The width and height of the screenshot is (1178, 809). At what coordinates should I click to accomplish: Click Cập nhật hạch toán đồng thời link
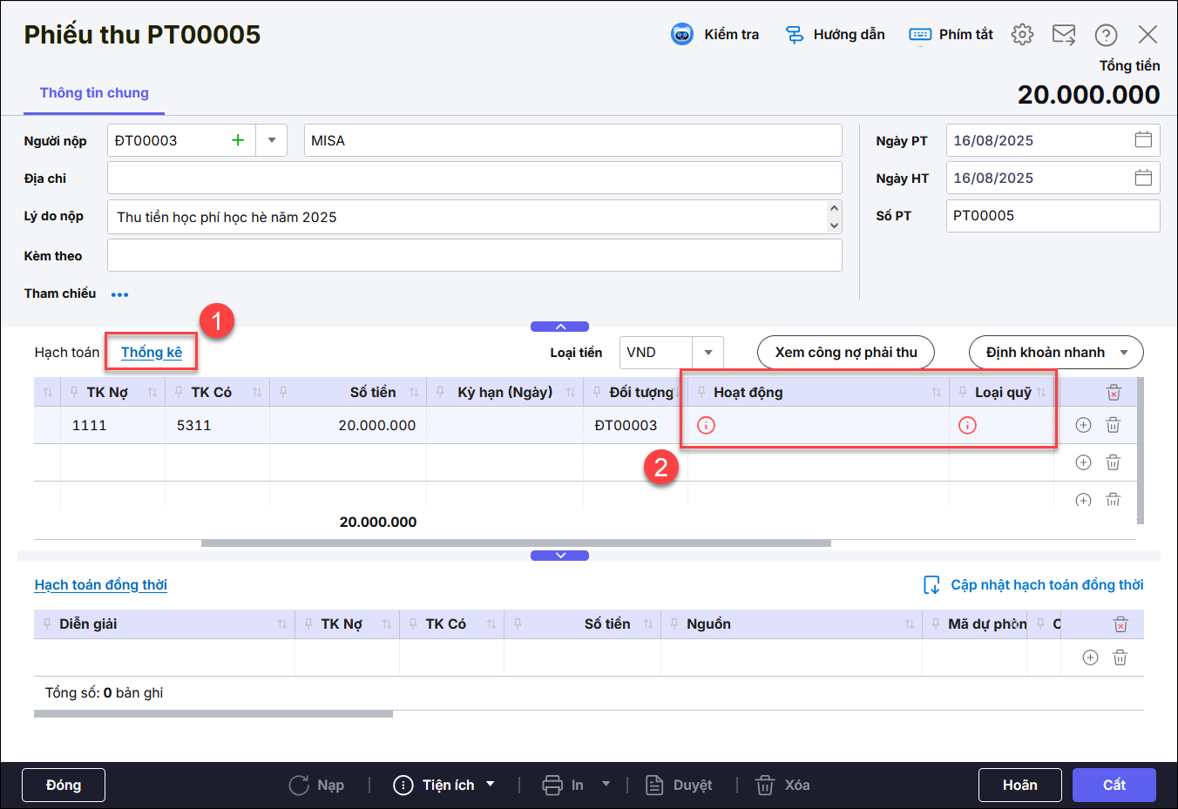click(1046, 585)
